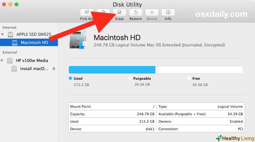The height and width of the screenshot is (142, 255).
Task: Eject the Install macOS volume
Action: point(54,69)
